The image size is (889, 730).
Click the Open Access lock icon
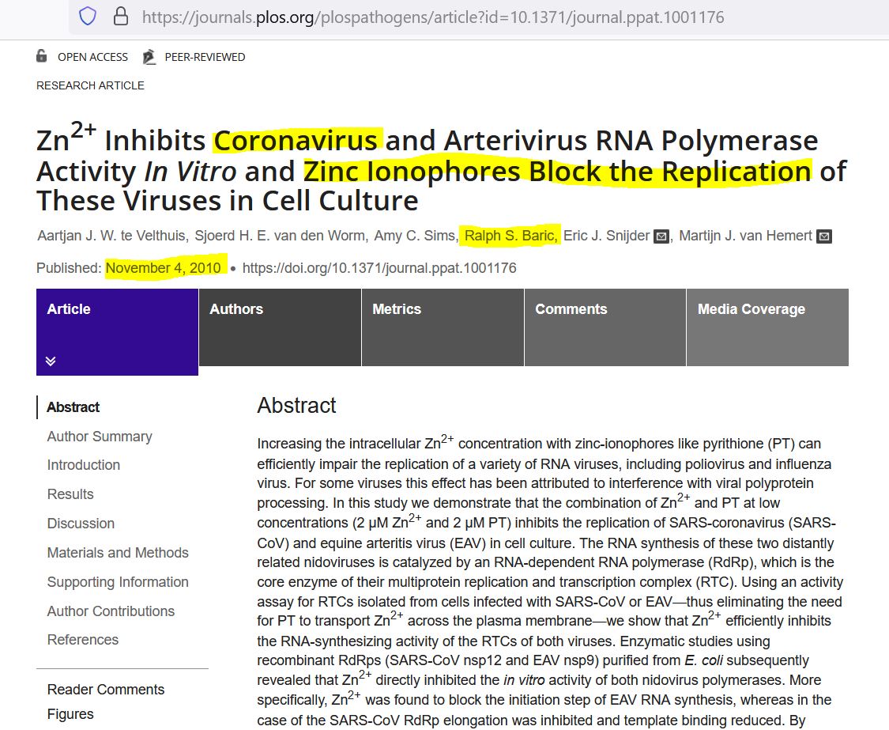[x=42, y=56]
